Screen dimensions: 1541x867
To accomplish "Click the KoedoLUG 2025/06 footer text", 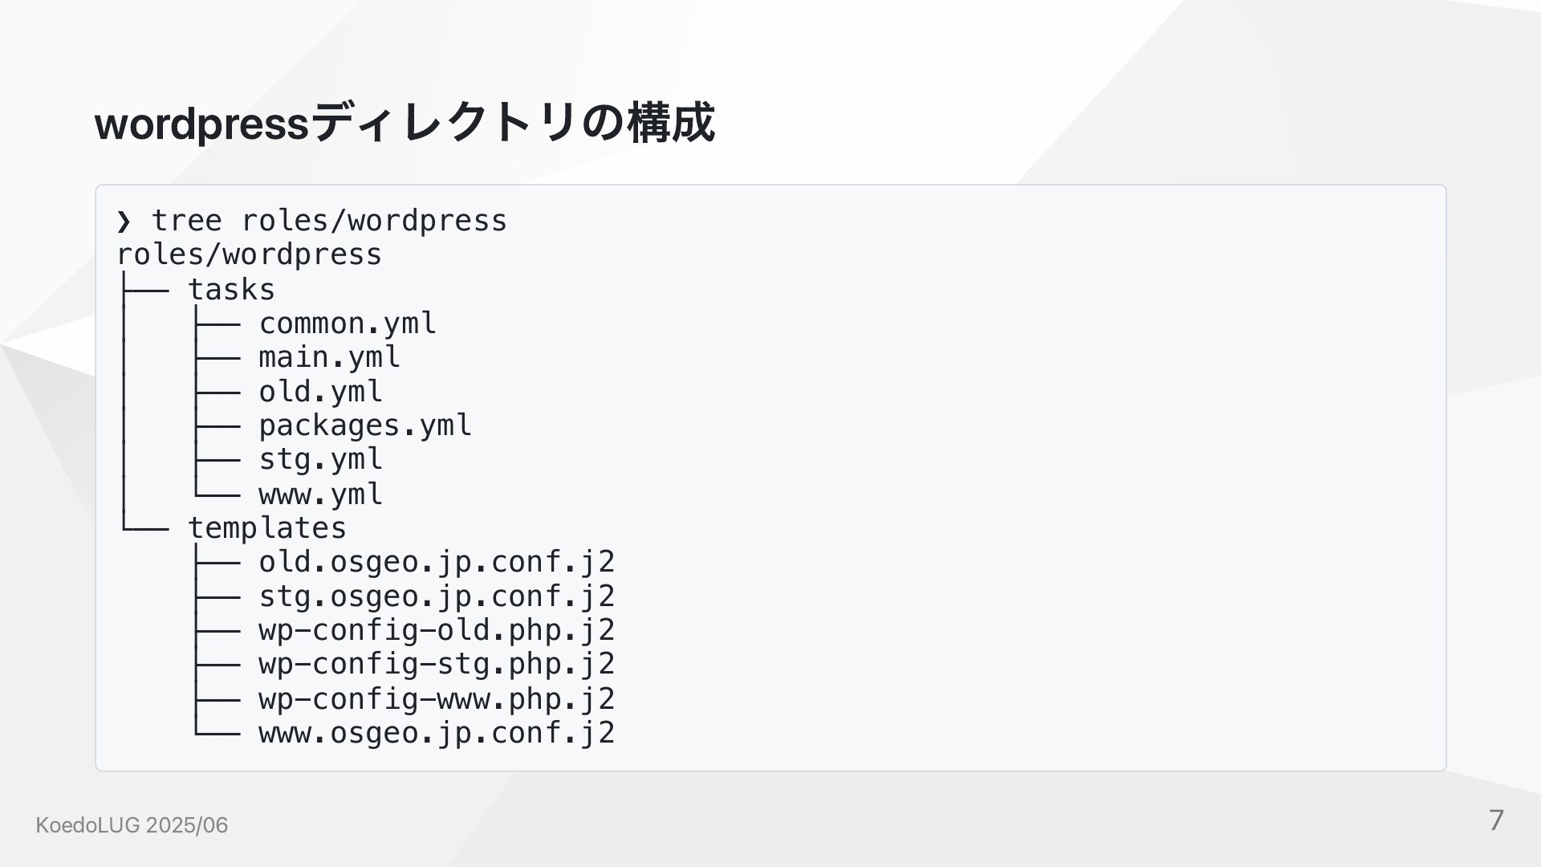I will click(x=132, y=825).
